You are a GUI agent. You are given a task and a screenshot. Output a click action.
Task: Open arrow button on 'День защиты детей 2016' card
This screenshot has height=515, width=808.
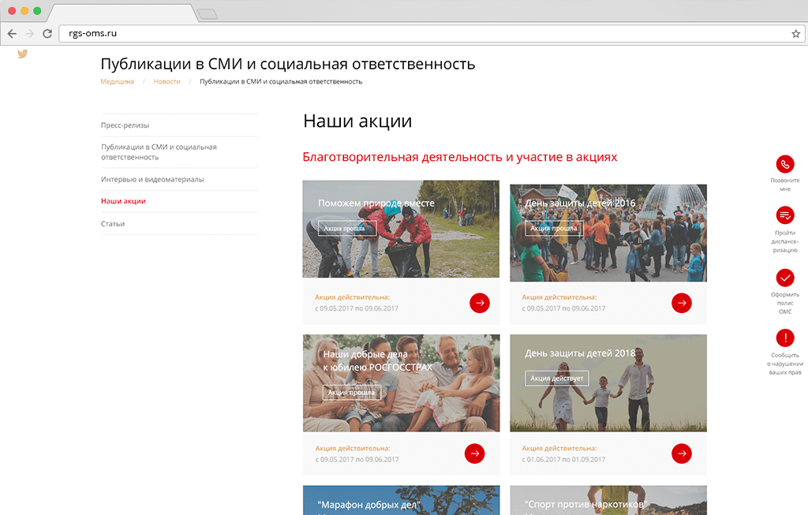(x=681, y=303)
